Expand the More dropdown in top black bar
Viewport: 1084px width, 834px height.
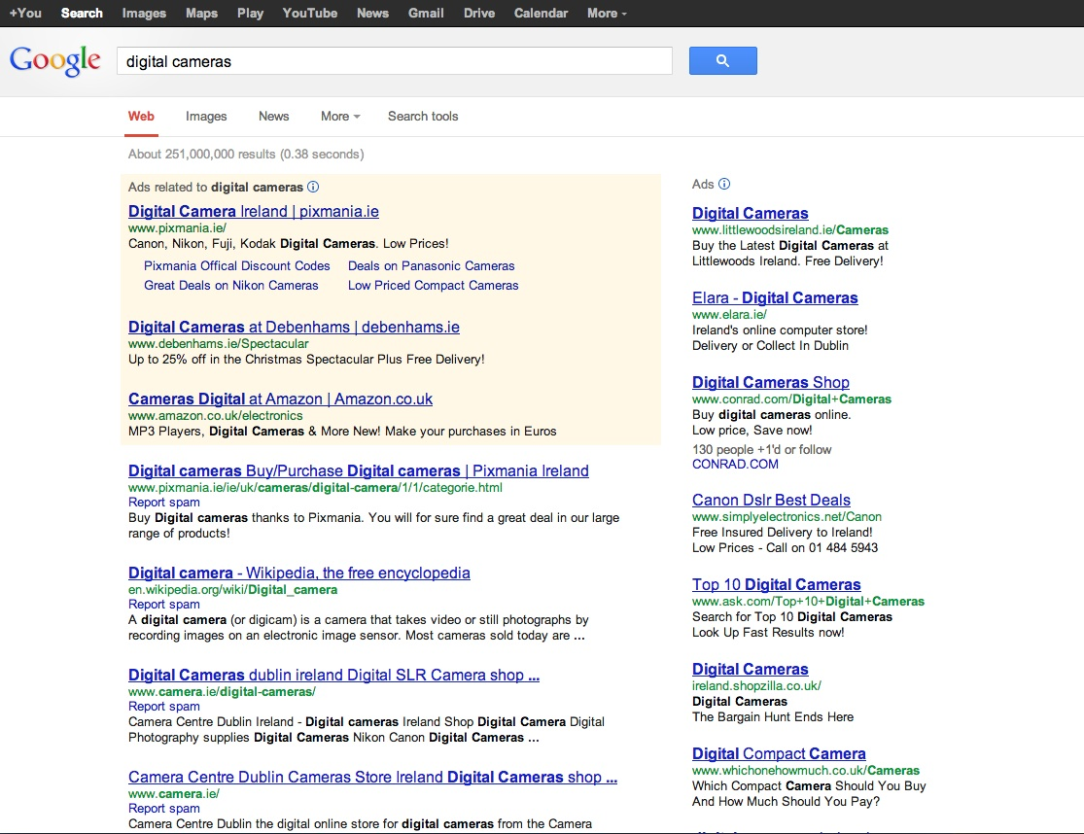click(607, 13)
